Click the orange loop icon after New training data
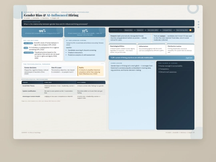This screenshot has width=216, height=162. (x=190, y=30)
